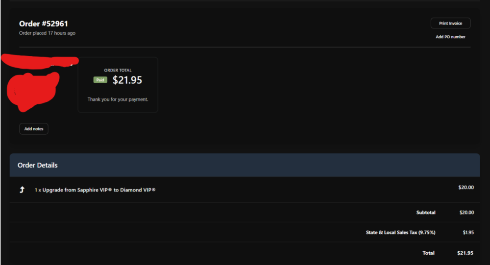Click the green Paid status badge
The image size is (490, 265).
[x=100, y=80]
